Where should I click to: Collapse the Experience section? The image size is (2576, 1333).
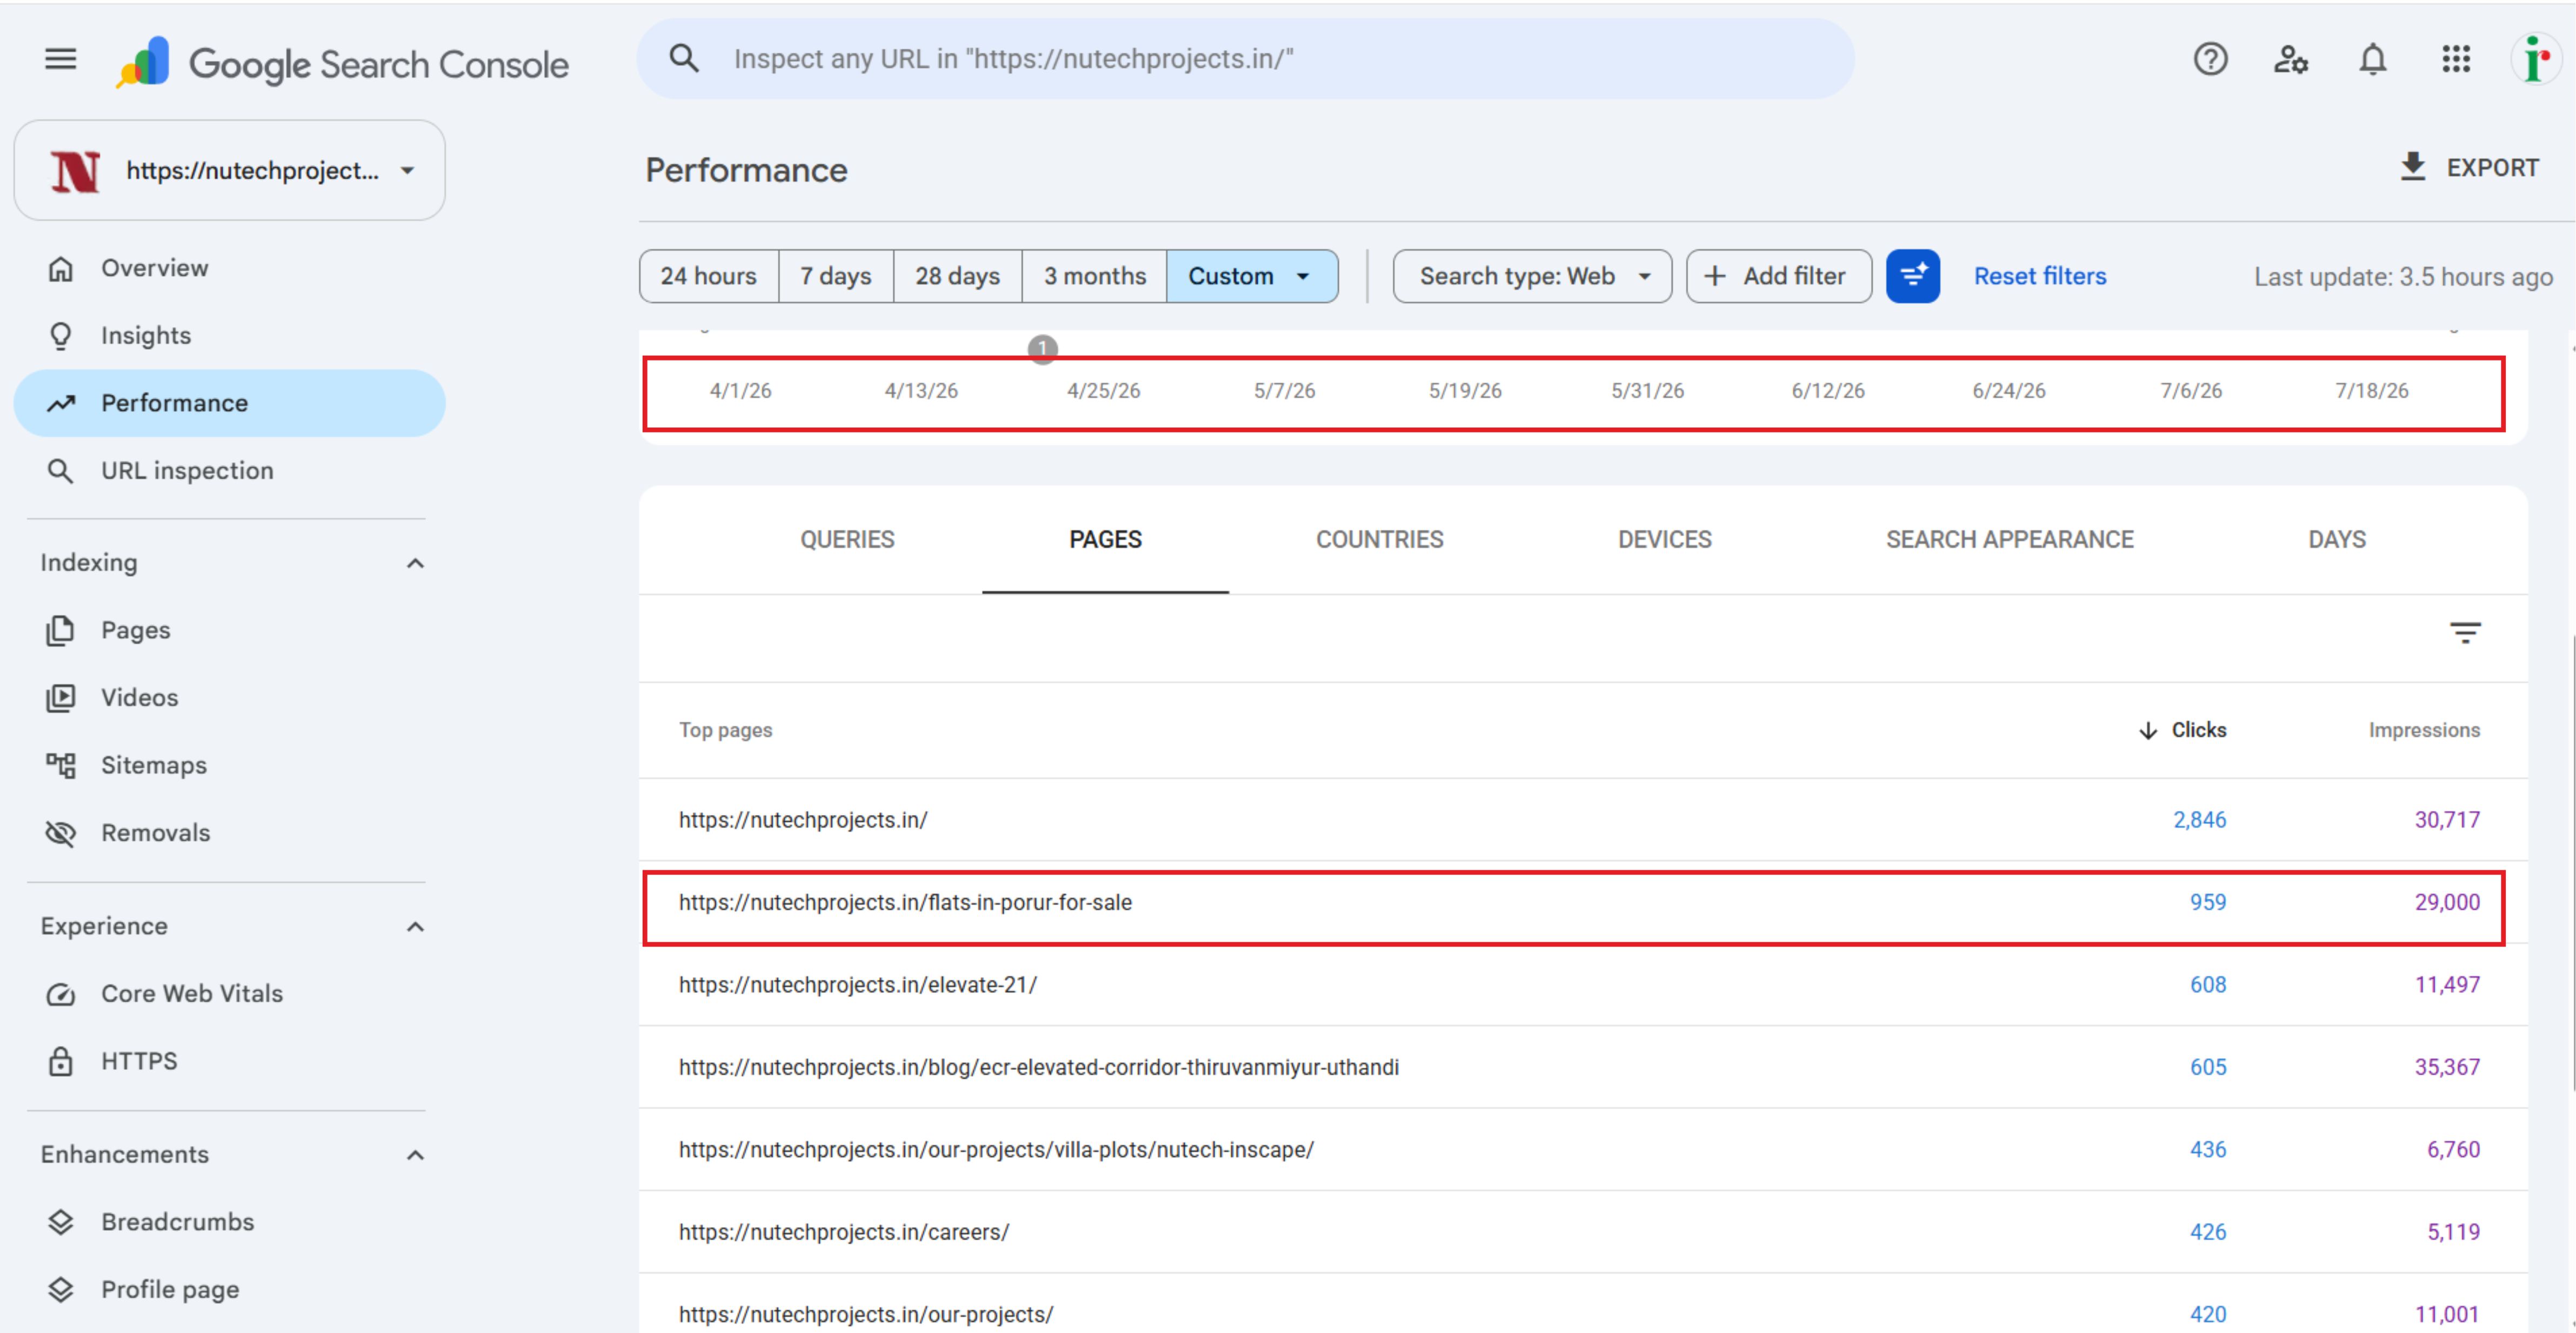(x=415, y=927)
